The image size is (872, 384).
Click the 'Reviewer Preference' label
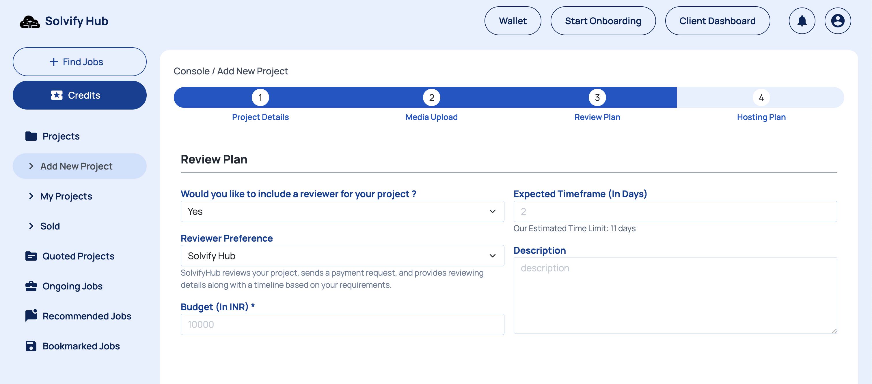(x=226, y=239)
